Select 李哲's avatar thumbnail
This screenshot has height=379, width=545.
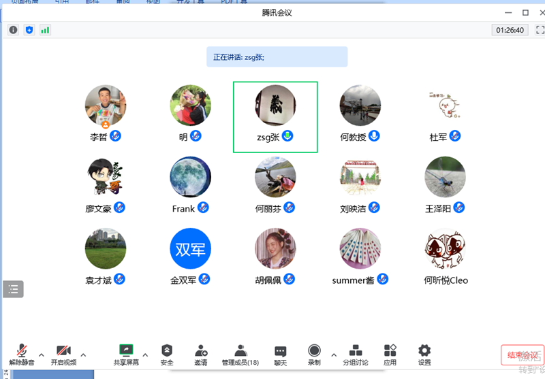click(106, 105)
